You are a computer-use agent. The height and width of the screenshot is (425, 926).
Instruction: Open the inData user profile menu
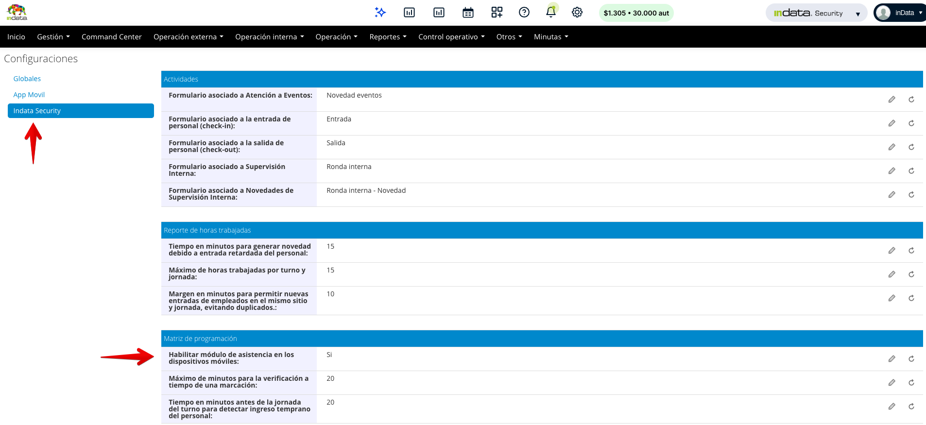[899, 13]
